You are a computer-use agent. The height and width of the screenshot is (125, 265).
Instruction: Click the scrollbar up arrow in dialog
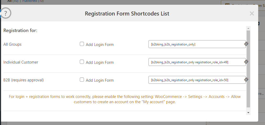[x=248, y=28]
